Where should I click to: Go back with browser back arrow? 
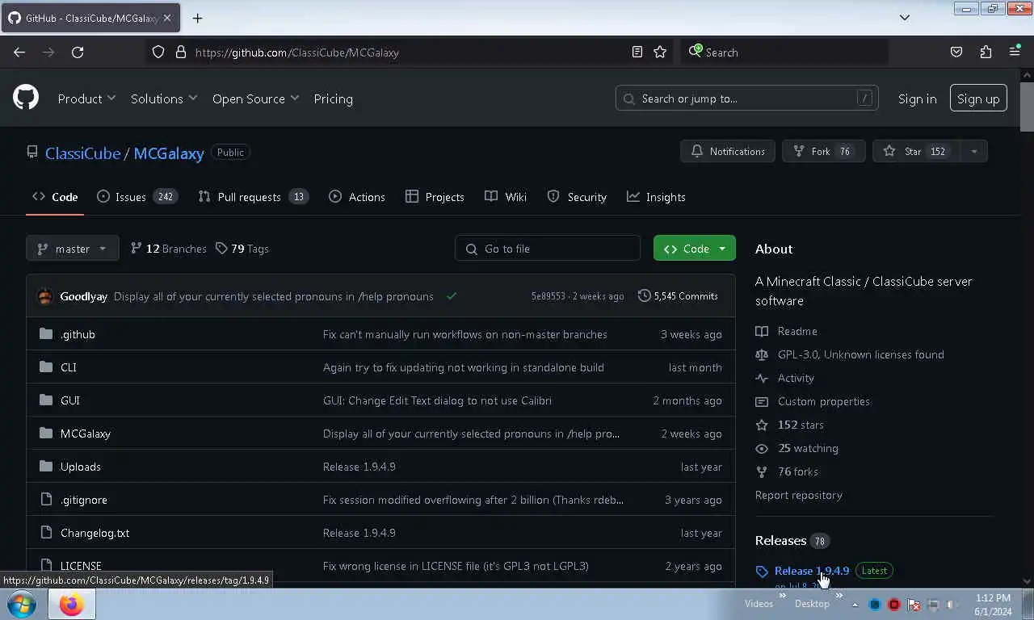19,52
